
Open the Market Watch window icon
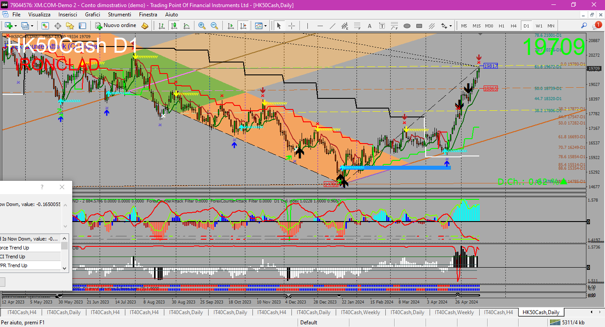(x=45, y=26)
